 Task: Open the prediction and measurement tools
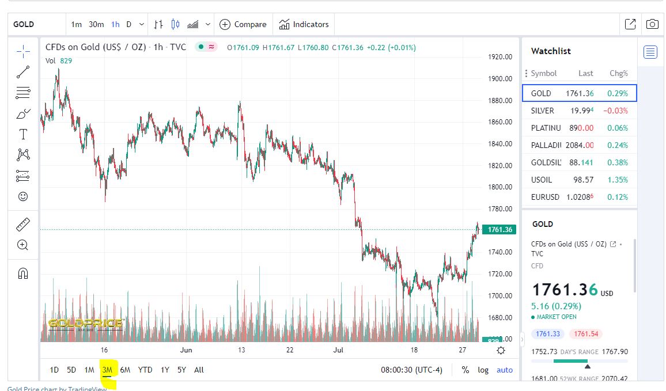[x=23, y=175]
